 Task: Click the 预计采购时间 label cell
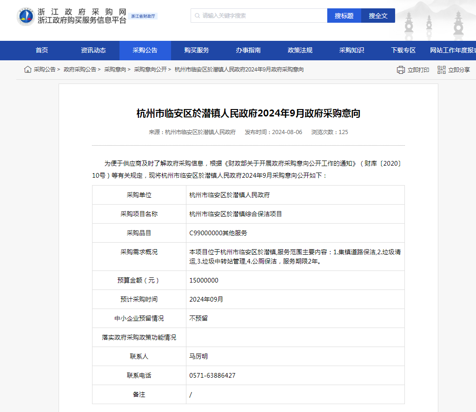(x=139, y=300)
